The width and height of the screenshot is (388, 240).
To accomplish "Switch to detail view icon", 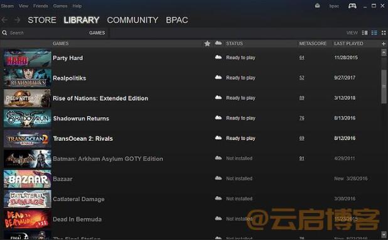I will pyautogui.click(x=365, y=33).
